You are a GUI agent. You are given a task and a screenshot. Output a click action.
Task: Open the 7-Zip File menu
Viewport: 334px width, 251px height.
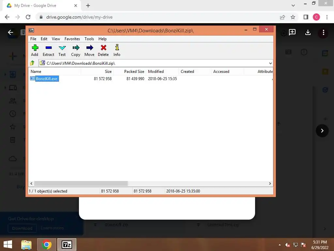coord(33,39)
